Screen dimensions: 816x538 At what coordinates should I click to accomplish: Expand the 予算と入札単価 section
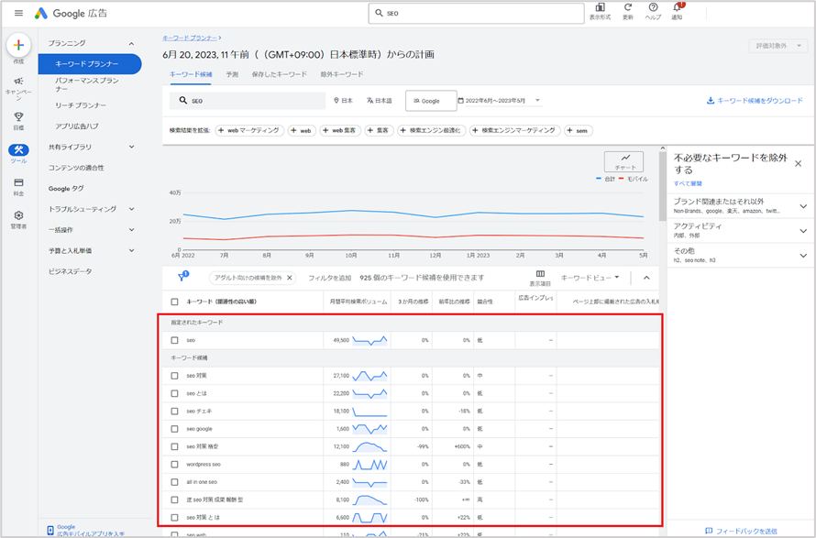(131, 250)
